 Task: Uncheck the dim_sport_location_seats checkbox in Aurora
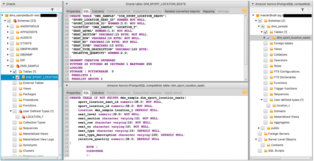point(268,38)
